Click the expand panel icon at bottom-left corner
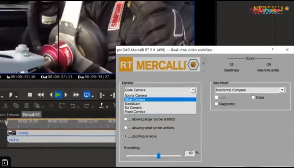This screenshot has width=294, height=168. (x=5, y=163)
